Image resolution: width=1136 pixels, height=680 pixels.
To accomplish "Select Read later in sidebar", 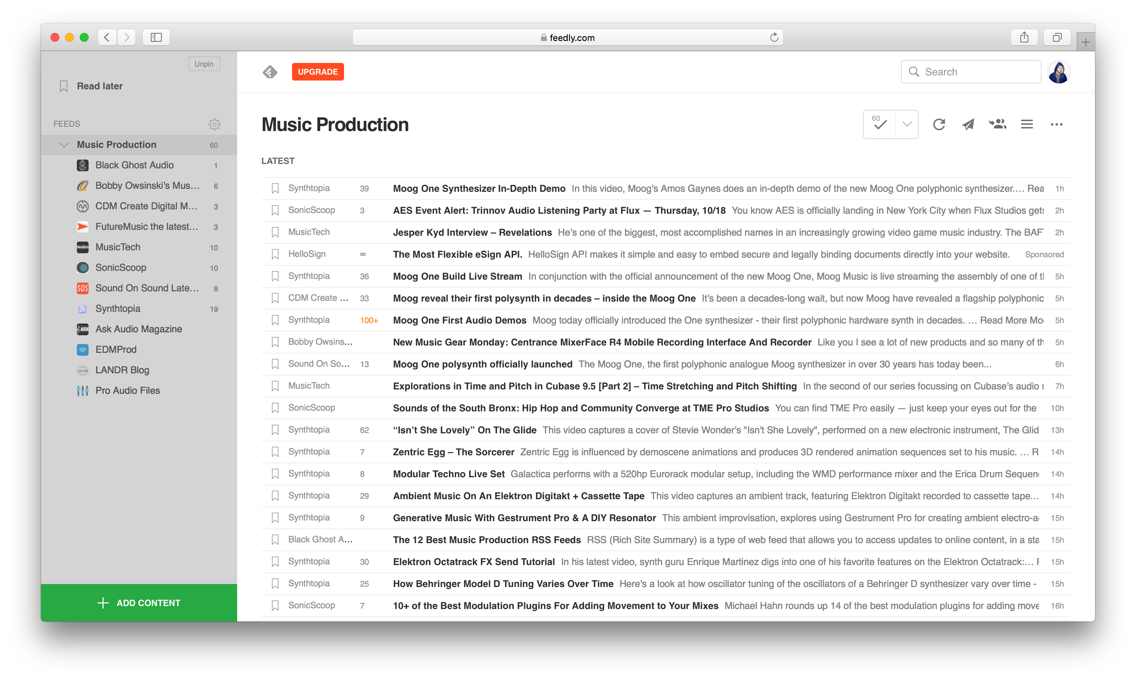I will pos(100,86).
